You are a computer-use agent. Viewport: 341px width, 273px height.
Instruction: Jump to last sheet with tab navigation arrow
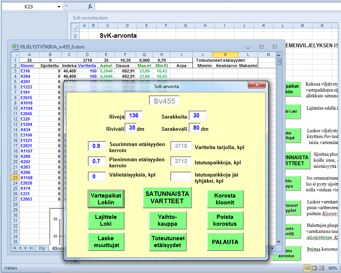coord(31,248)
